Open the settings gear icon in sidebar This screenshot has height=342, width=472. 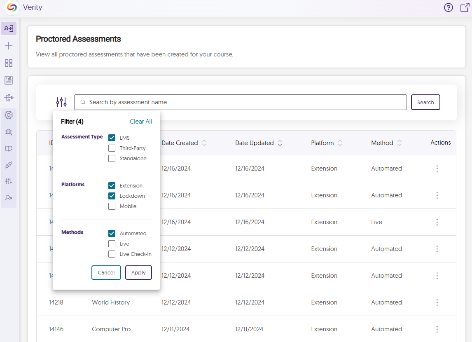point(9,115)
